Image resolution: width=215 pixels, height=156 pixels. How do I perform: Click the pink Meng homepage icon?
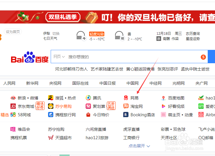163,115
